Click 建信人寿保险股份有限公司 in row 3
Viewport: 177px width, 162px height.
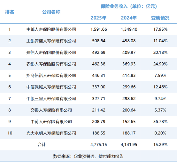[x=51, y=53]
